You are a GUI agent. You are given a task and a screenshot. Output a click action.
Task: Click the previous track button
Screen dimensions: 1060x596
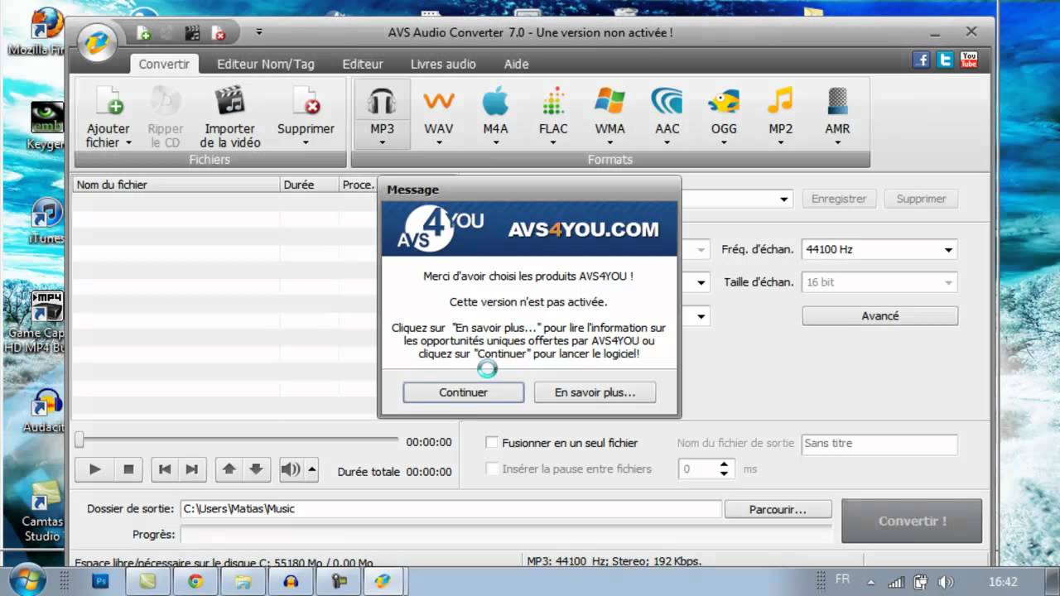(165, 469)
